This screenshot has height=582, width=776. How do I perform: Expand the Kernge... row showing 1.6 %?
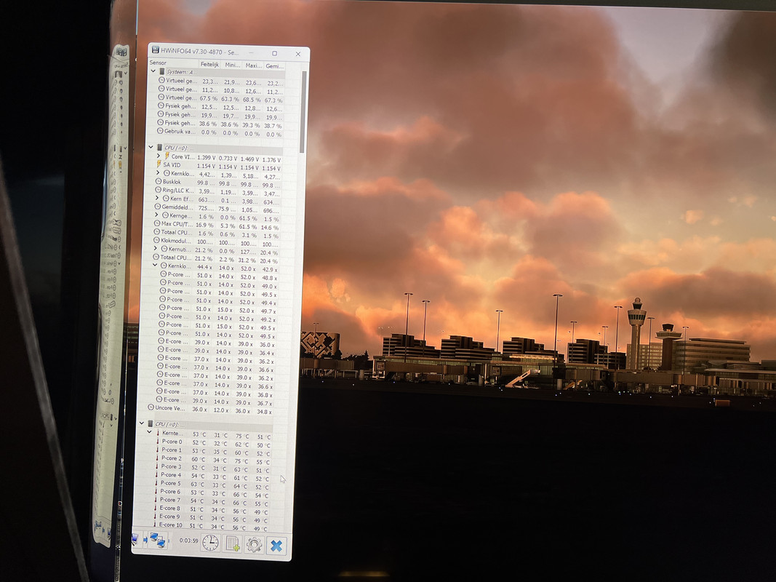[157, 215]
